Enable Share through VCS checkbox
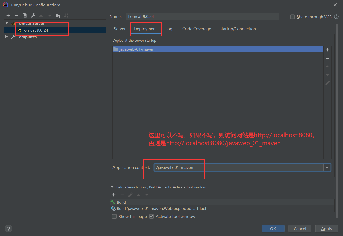The image size is (343, 236). 293,17
